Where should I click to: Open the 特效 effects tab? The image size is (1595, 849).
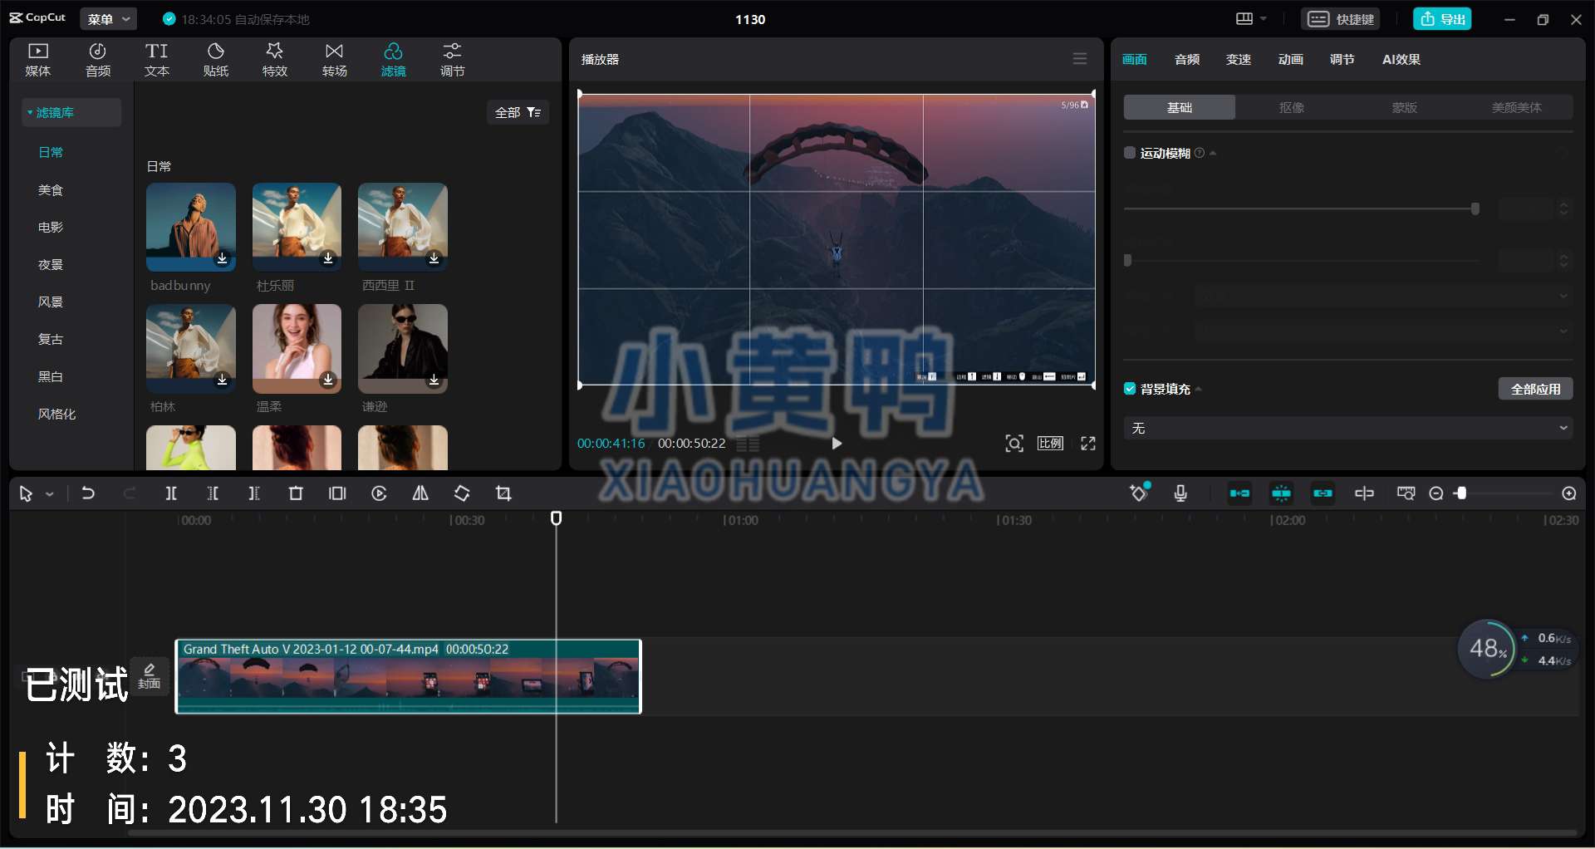[x=275, y=60]
